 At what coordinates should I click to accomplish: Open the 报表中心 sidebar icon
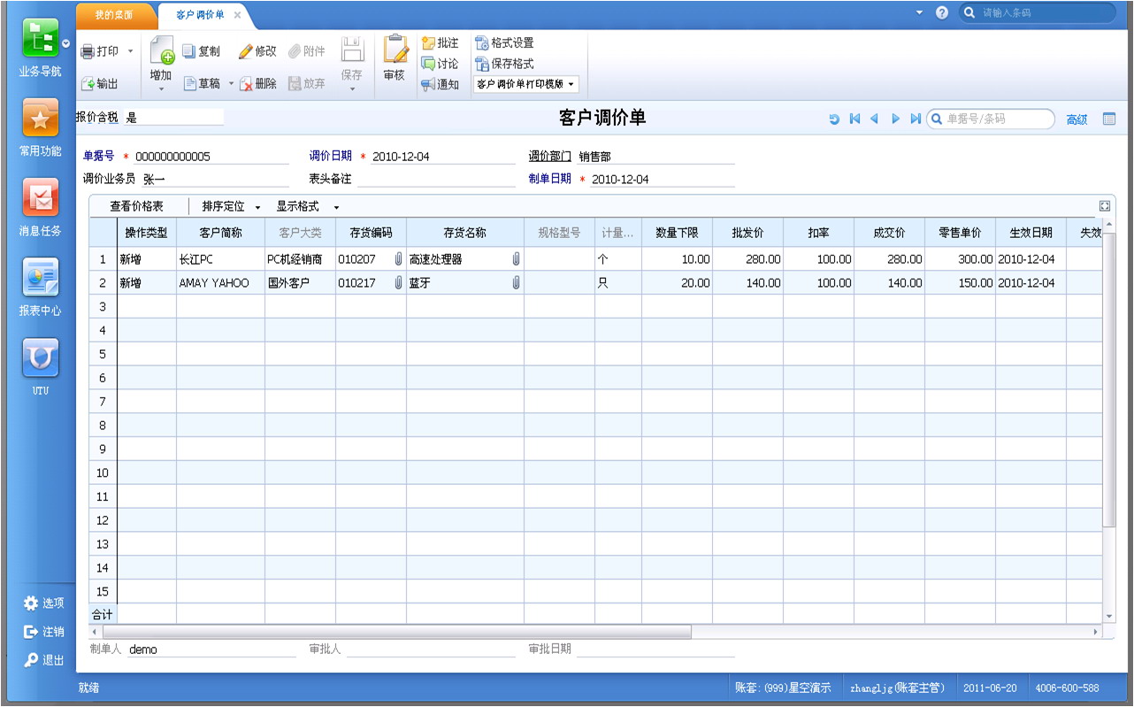pyautogui.click(x=41, y=278)
